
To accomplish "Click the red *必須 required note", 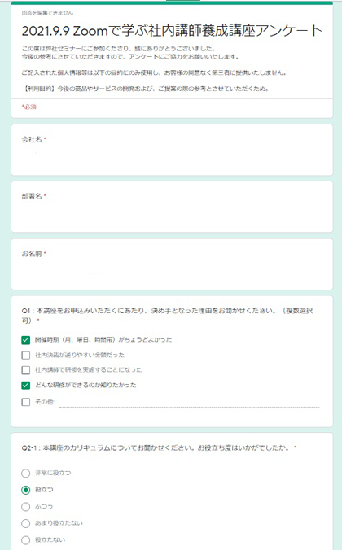I will click(x=28, y=107).
